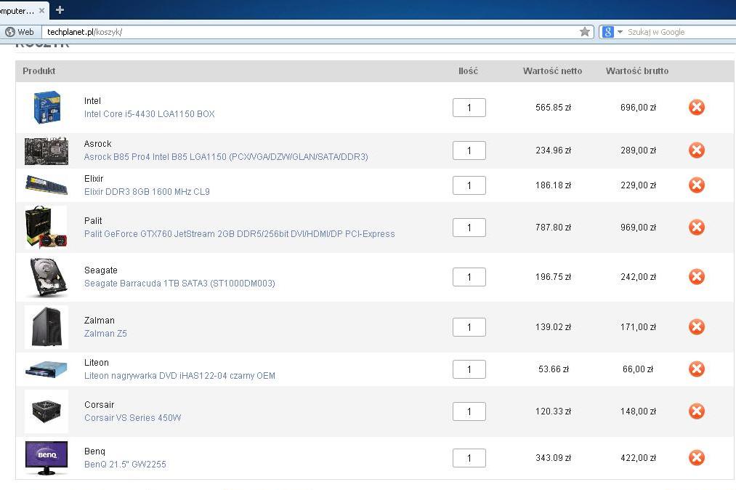Viewport: 736px width, 490px height.
Task: Open Asrock B85 Pro4 product link
Action: coord(226,156)
